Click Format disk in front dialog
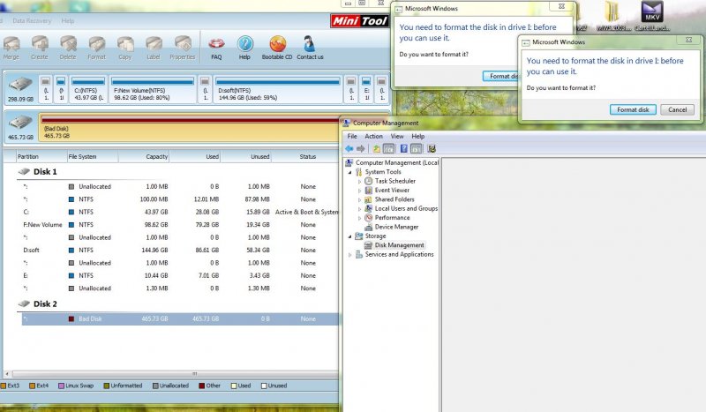Image resolution: width=706 pixels, height=412 pixels. click(633, 110)
